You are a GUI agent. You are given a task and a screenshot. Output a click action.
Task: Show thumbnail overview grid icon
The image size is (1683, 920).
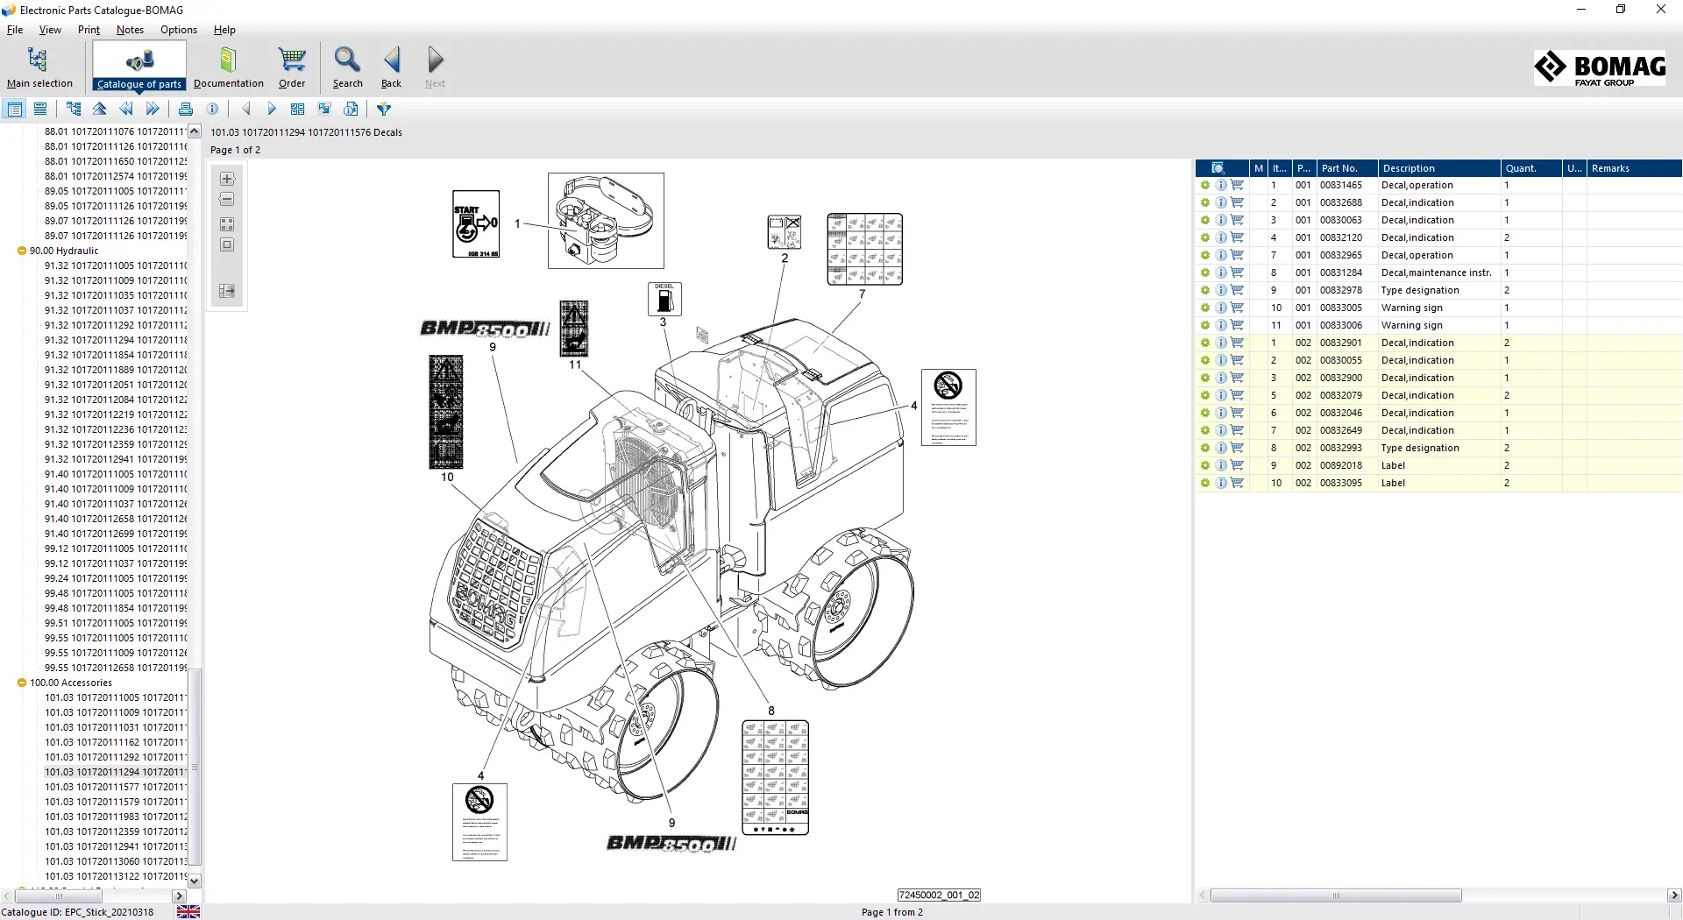click(x=298, y=109)
